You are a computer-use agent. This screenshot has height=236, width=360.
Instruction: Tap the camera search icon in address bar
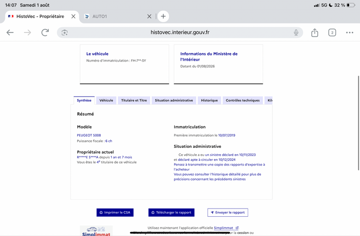coord(64,32)
